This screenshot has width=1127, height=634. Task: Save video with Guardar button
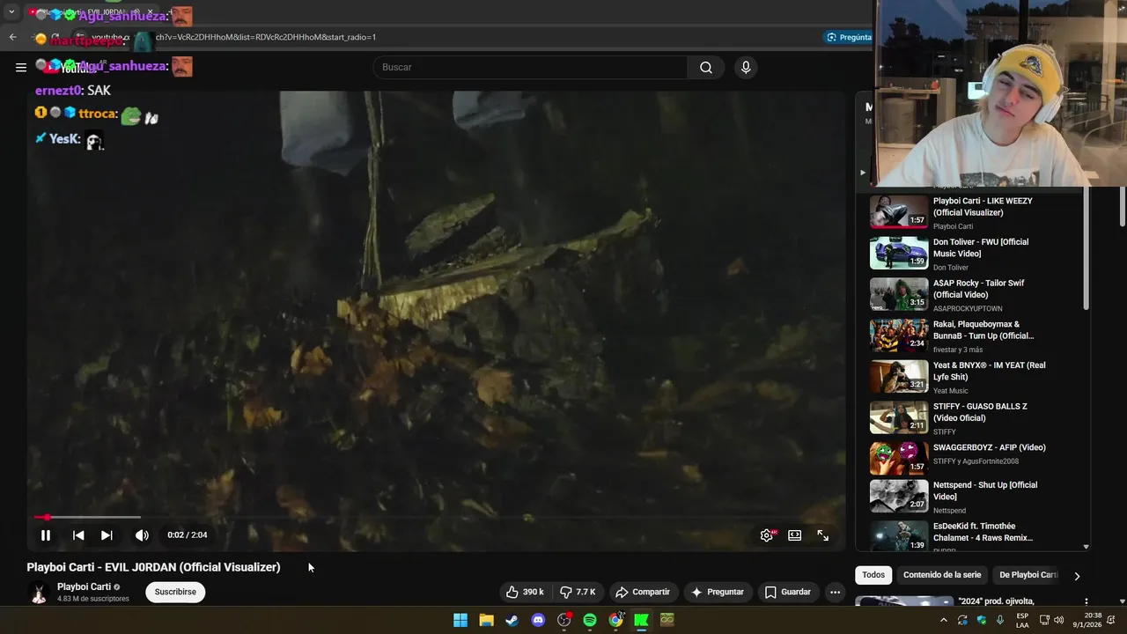coord(788,592)
